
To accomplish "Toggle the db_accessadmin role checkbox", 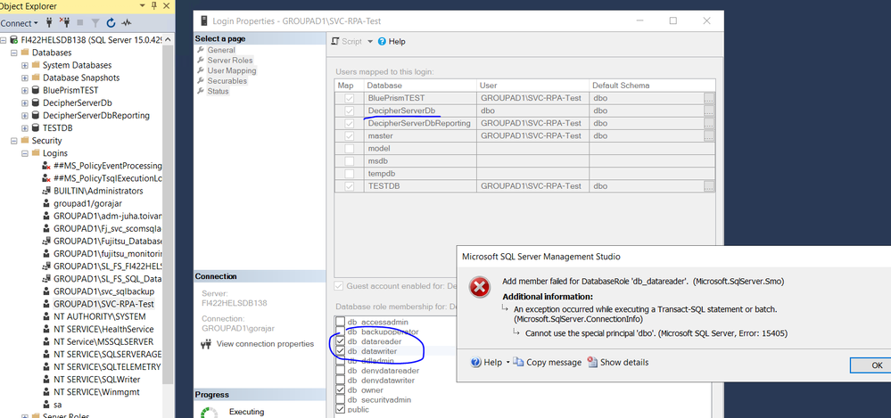I will [x=341, y=322].
